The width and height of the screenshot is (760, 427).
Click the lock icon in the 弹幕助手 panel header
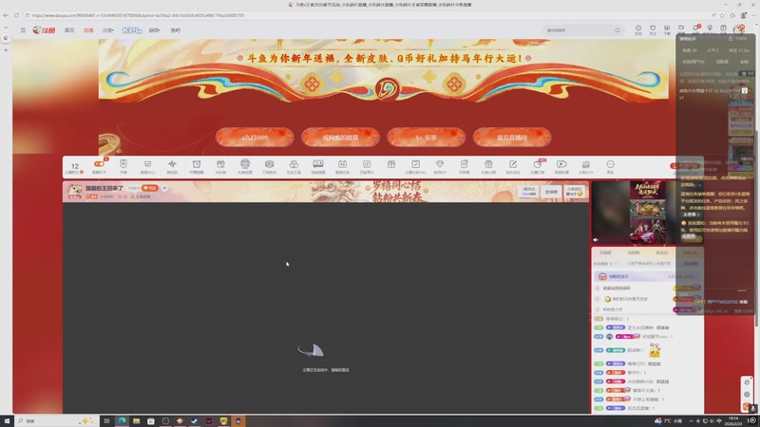[x=731, y=39]
